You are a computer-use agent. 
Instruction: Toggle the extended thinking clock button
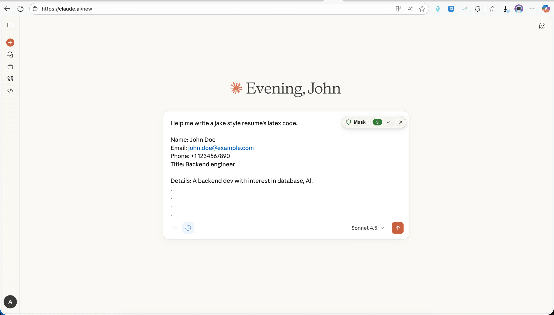tap(188, 228)
